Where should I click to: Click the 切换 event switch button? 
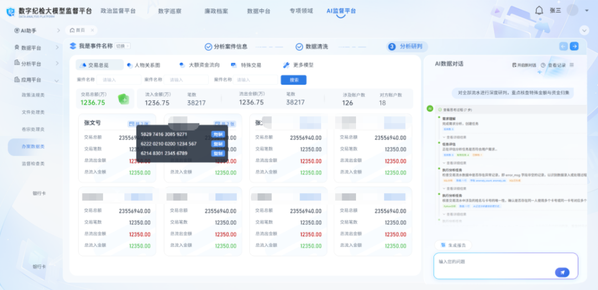[x=122, y=46]
